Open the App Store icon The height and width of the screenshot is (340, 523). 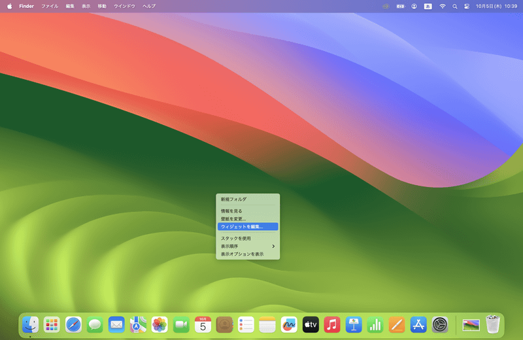click(418, 325)
